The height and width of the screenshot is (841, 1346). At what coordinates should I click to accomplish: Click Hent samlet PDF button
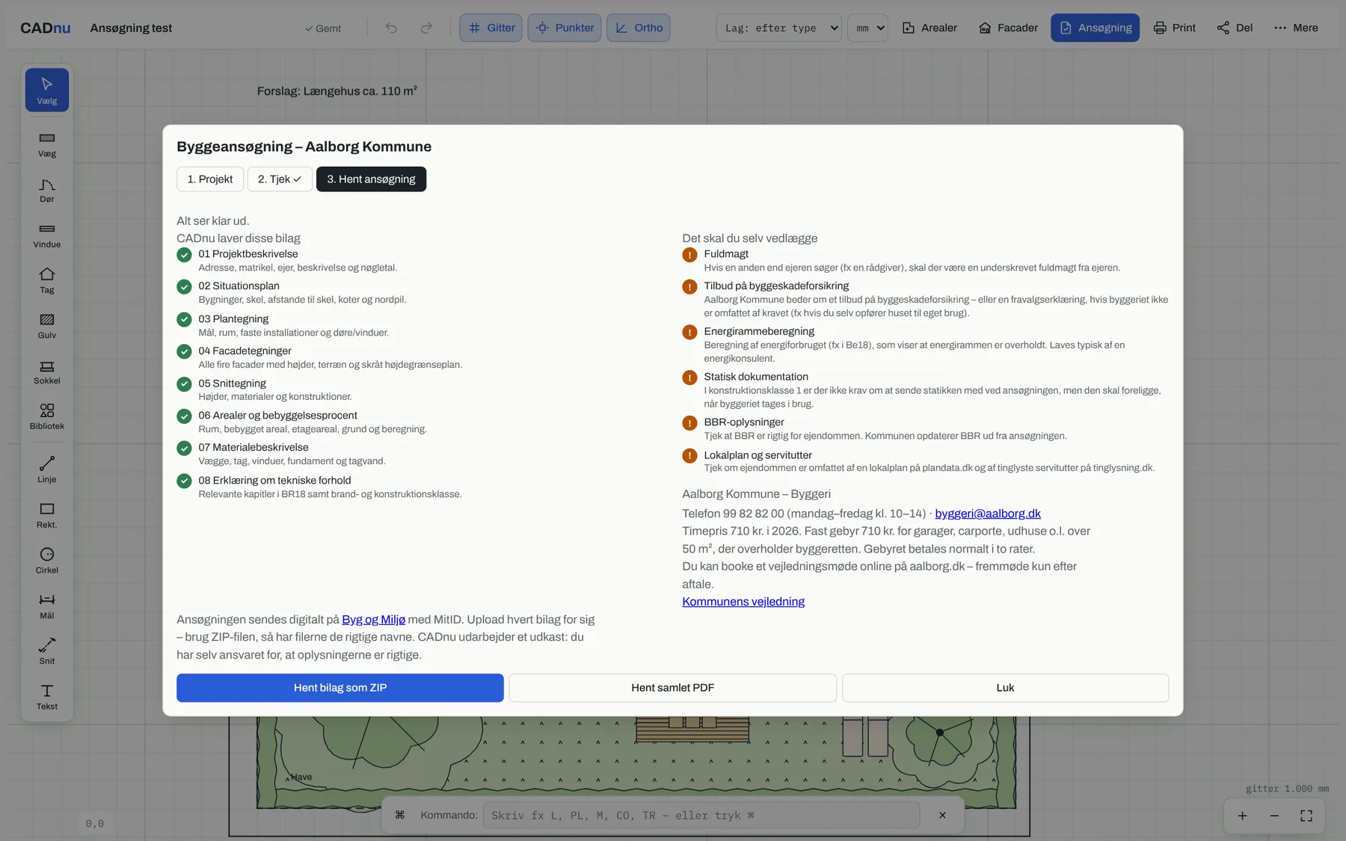pos(673,688)
